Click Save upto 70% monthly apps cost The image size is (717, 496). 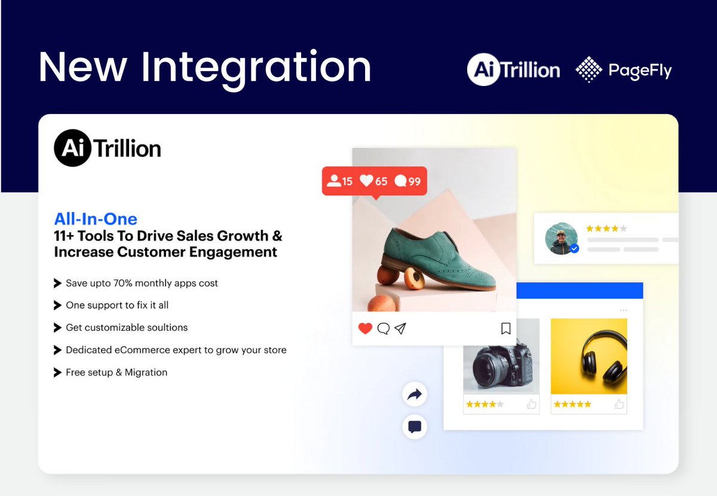[142, 283]
